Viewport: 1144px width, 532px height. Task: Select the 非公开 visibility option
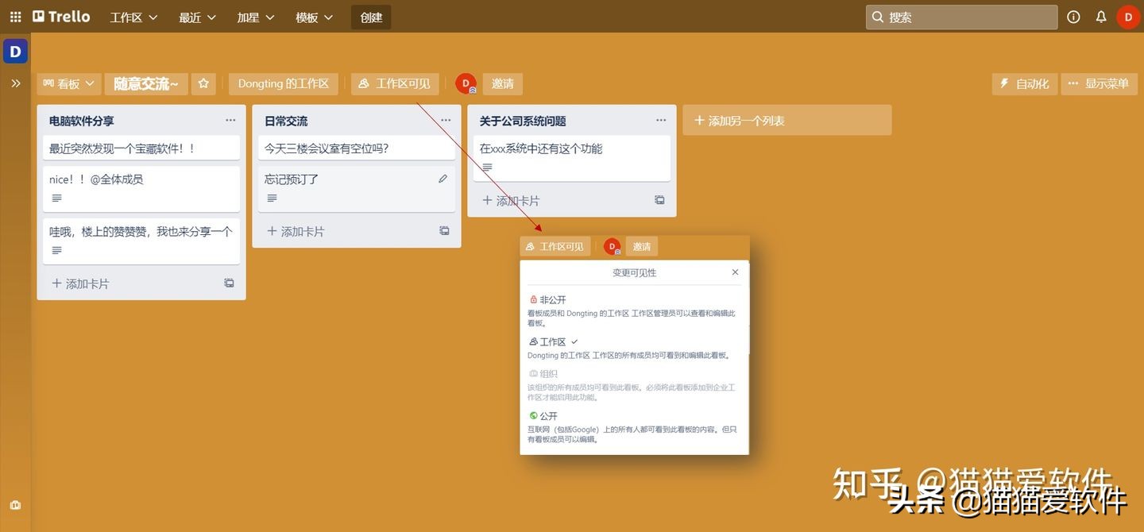pos(547,299)
